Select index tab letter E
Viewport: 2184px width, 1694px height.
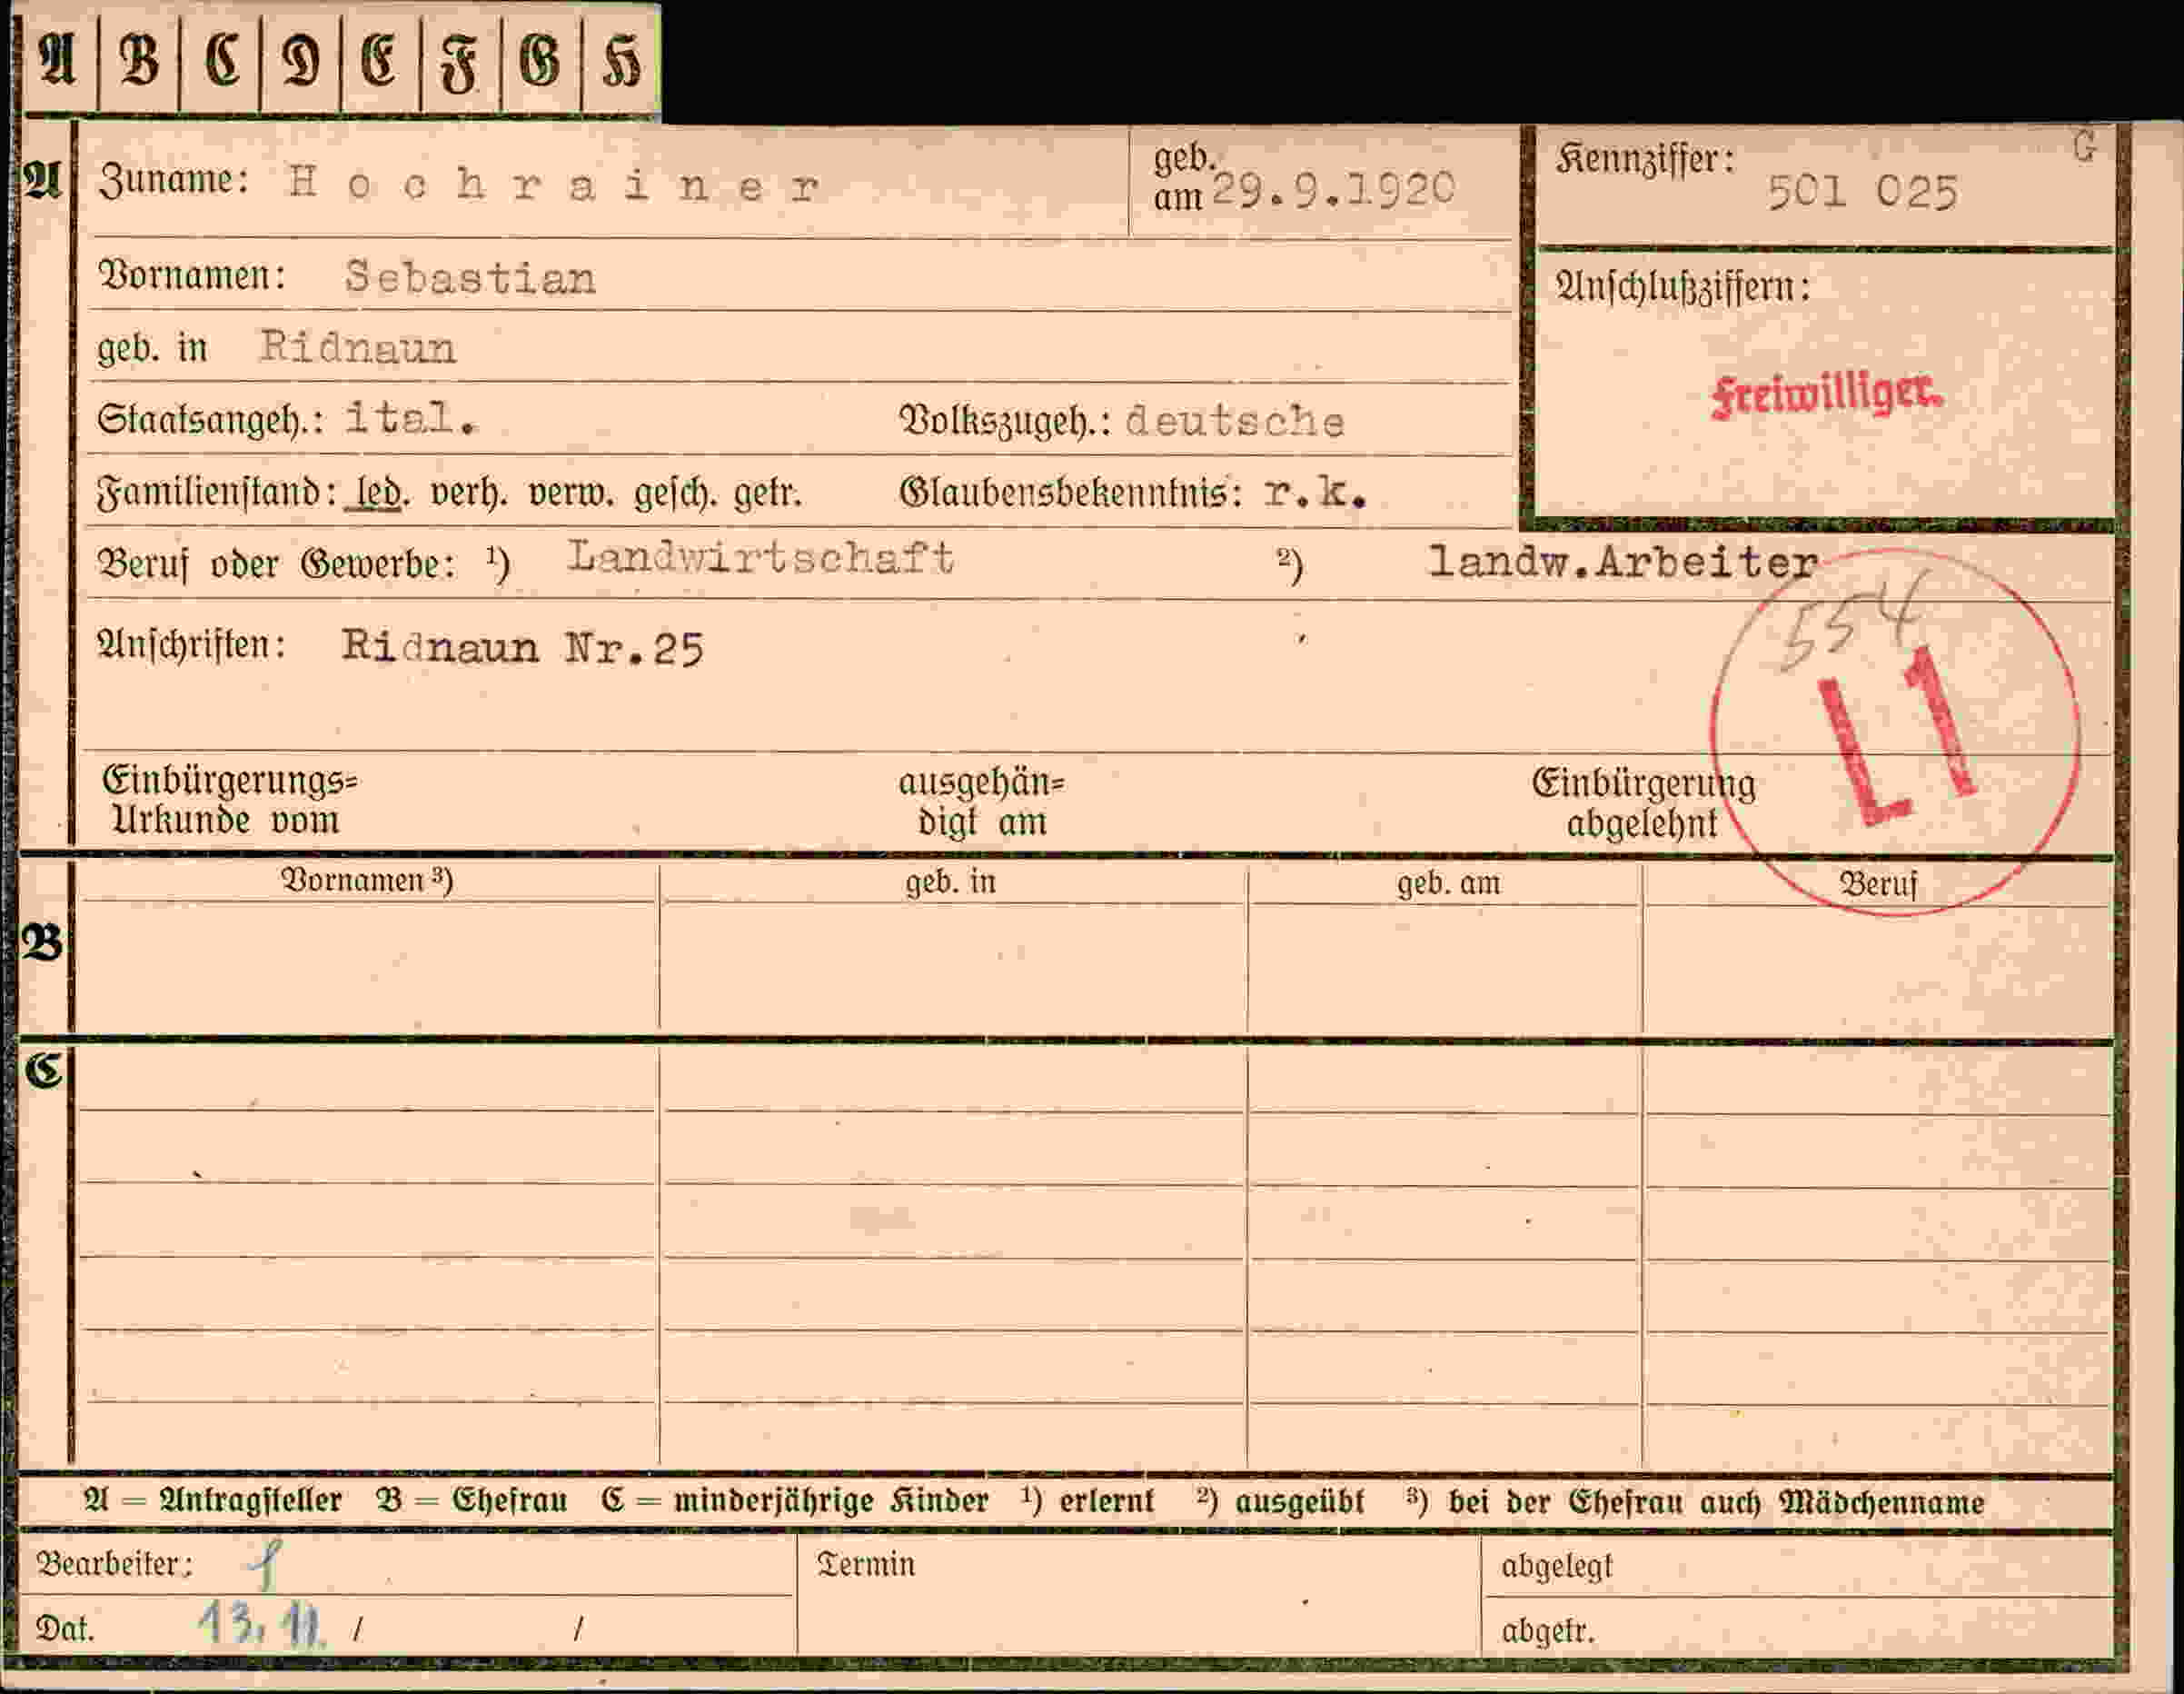(379, 60)
